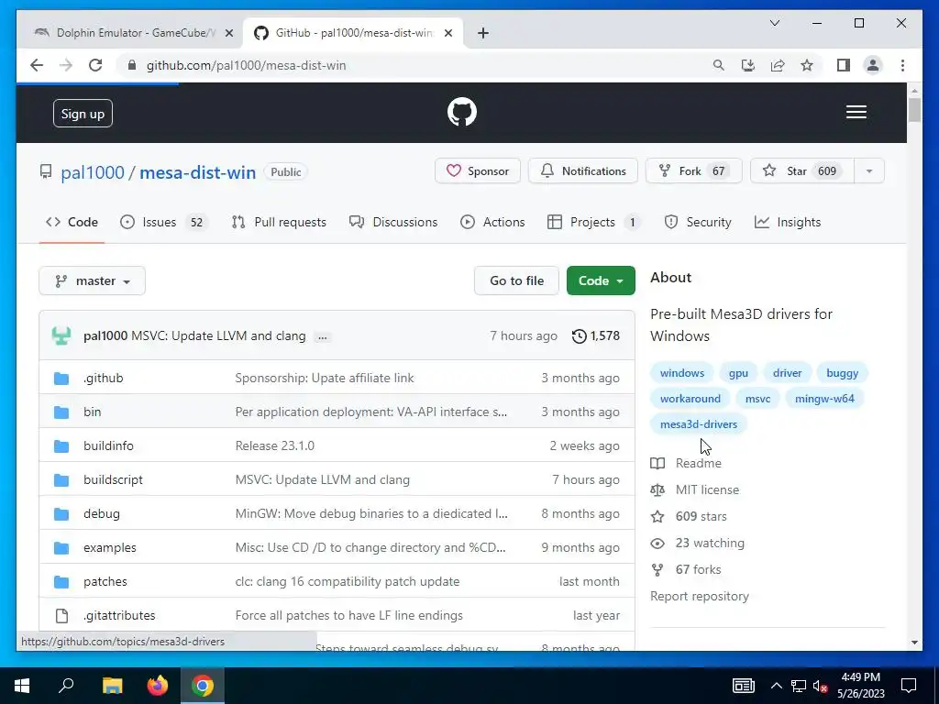Close the Dolphin Emulator tab

pyautogui.click(x=228, y=33)
